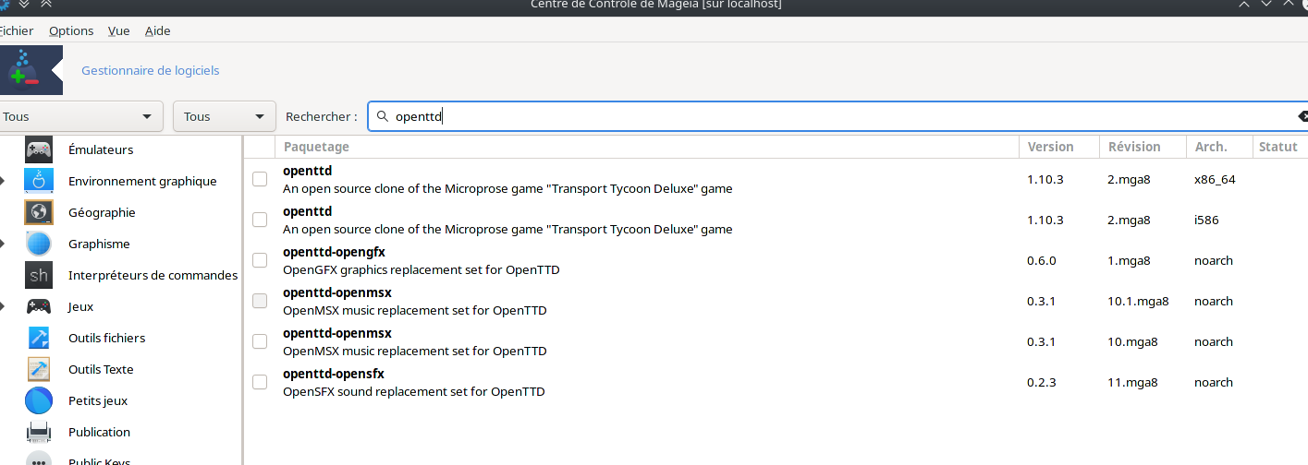This screenshot has height=465, width=1308.
Task: Expand the Jeux category arrow
Action: [x=4, y=307]
